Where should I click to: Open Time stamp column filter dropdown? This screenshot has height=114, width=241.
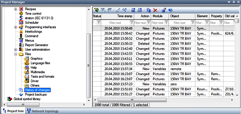click(x=132, y=22)
